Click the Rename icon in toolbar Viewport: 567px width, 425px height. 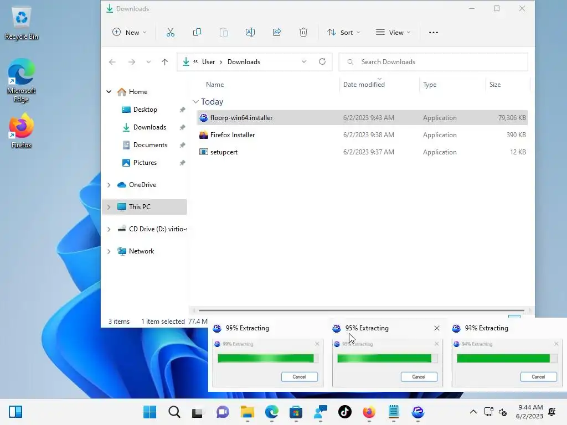[x=250, y=33]
